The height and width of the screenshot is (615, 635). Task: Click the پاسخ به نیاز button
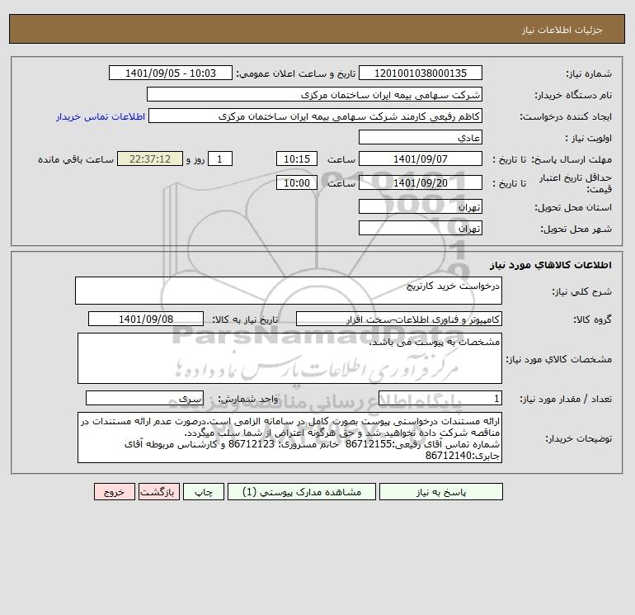tap(441, 492)
